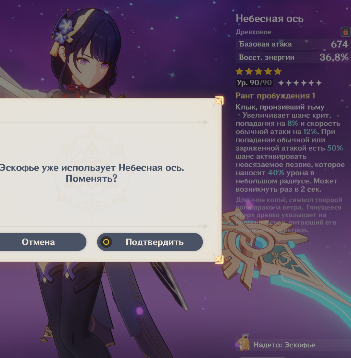Cancel the swap with the Отмена button
351x358 pixels.
coord(38,242)
